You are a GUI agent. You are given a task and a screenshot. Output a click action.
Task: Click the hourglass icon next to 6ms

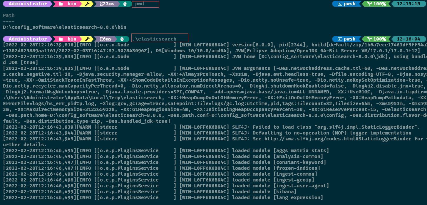pos(101,39)
